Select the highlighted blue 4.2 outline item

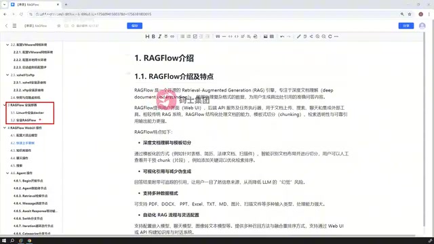(22, 143)
